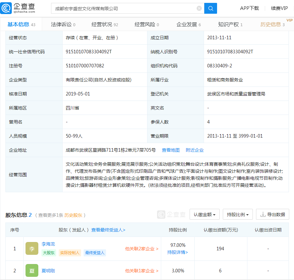294x280 pixels.
Task: Click the 大股东 tag
Action: [49, 253]
